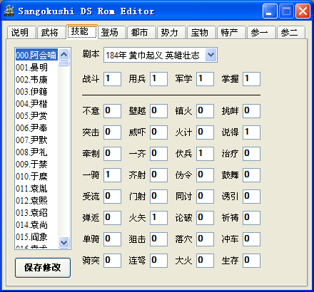314x292 pixels.
Task: Select 000.阿会喃 in the general list
Action: point(36,55)
